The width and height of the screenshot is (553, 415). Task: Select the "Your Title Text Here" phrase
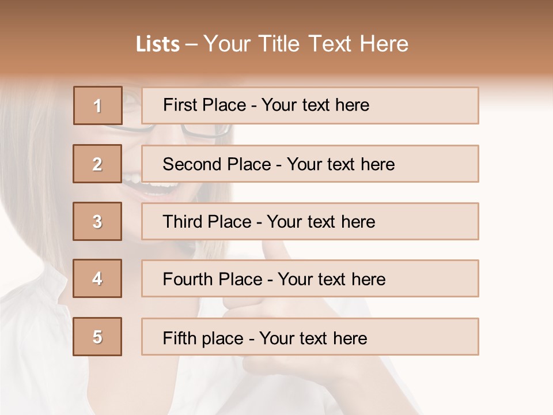[306, 44]
